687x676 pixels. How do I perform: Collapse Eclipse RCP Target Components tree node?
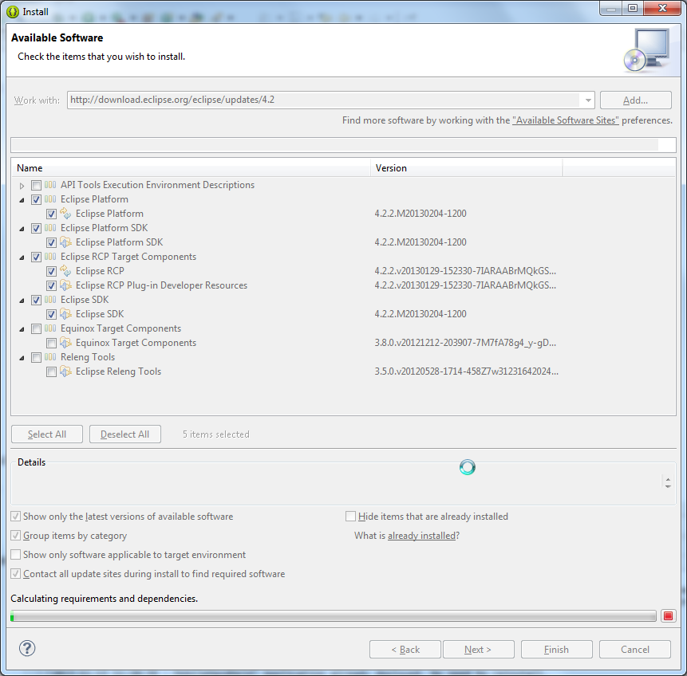[x=22, y=257]
